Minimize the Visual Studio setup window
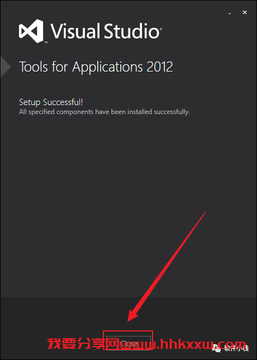 [x=230, y=13]
